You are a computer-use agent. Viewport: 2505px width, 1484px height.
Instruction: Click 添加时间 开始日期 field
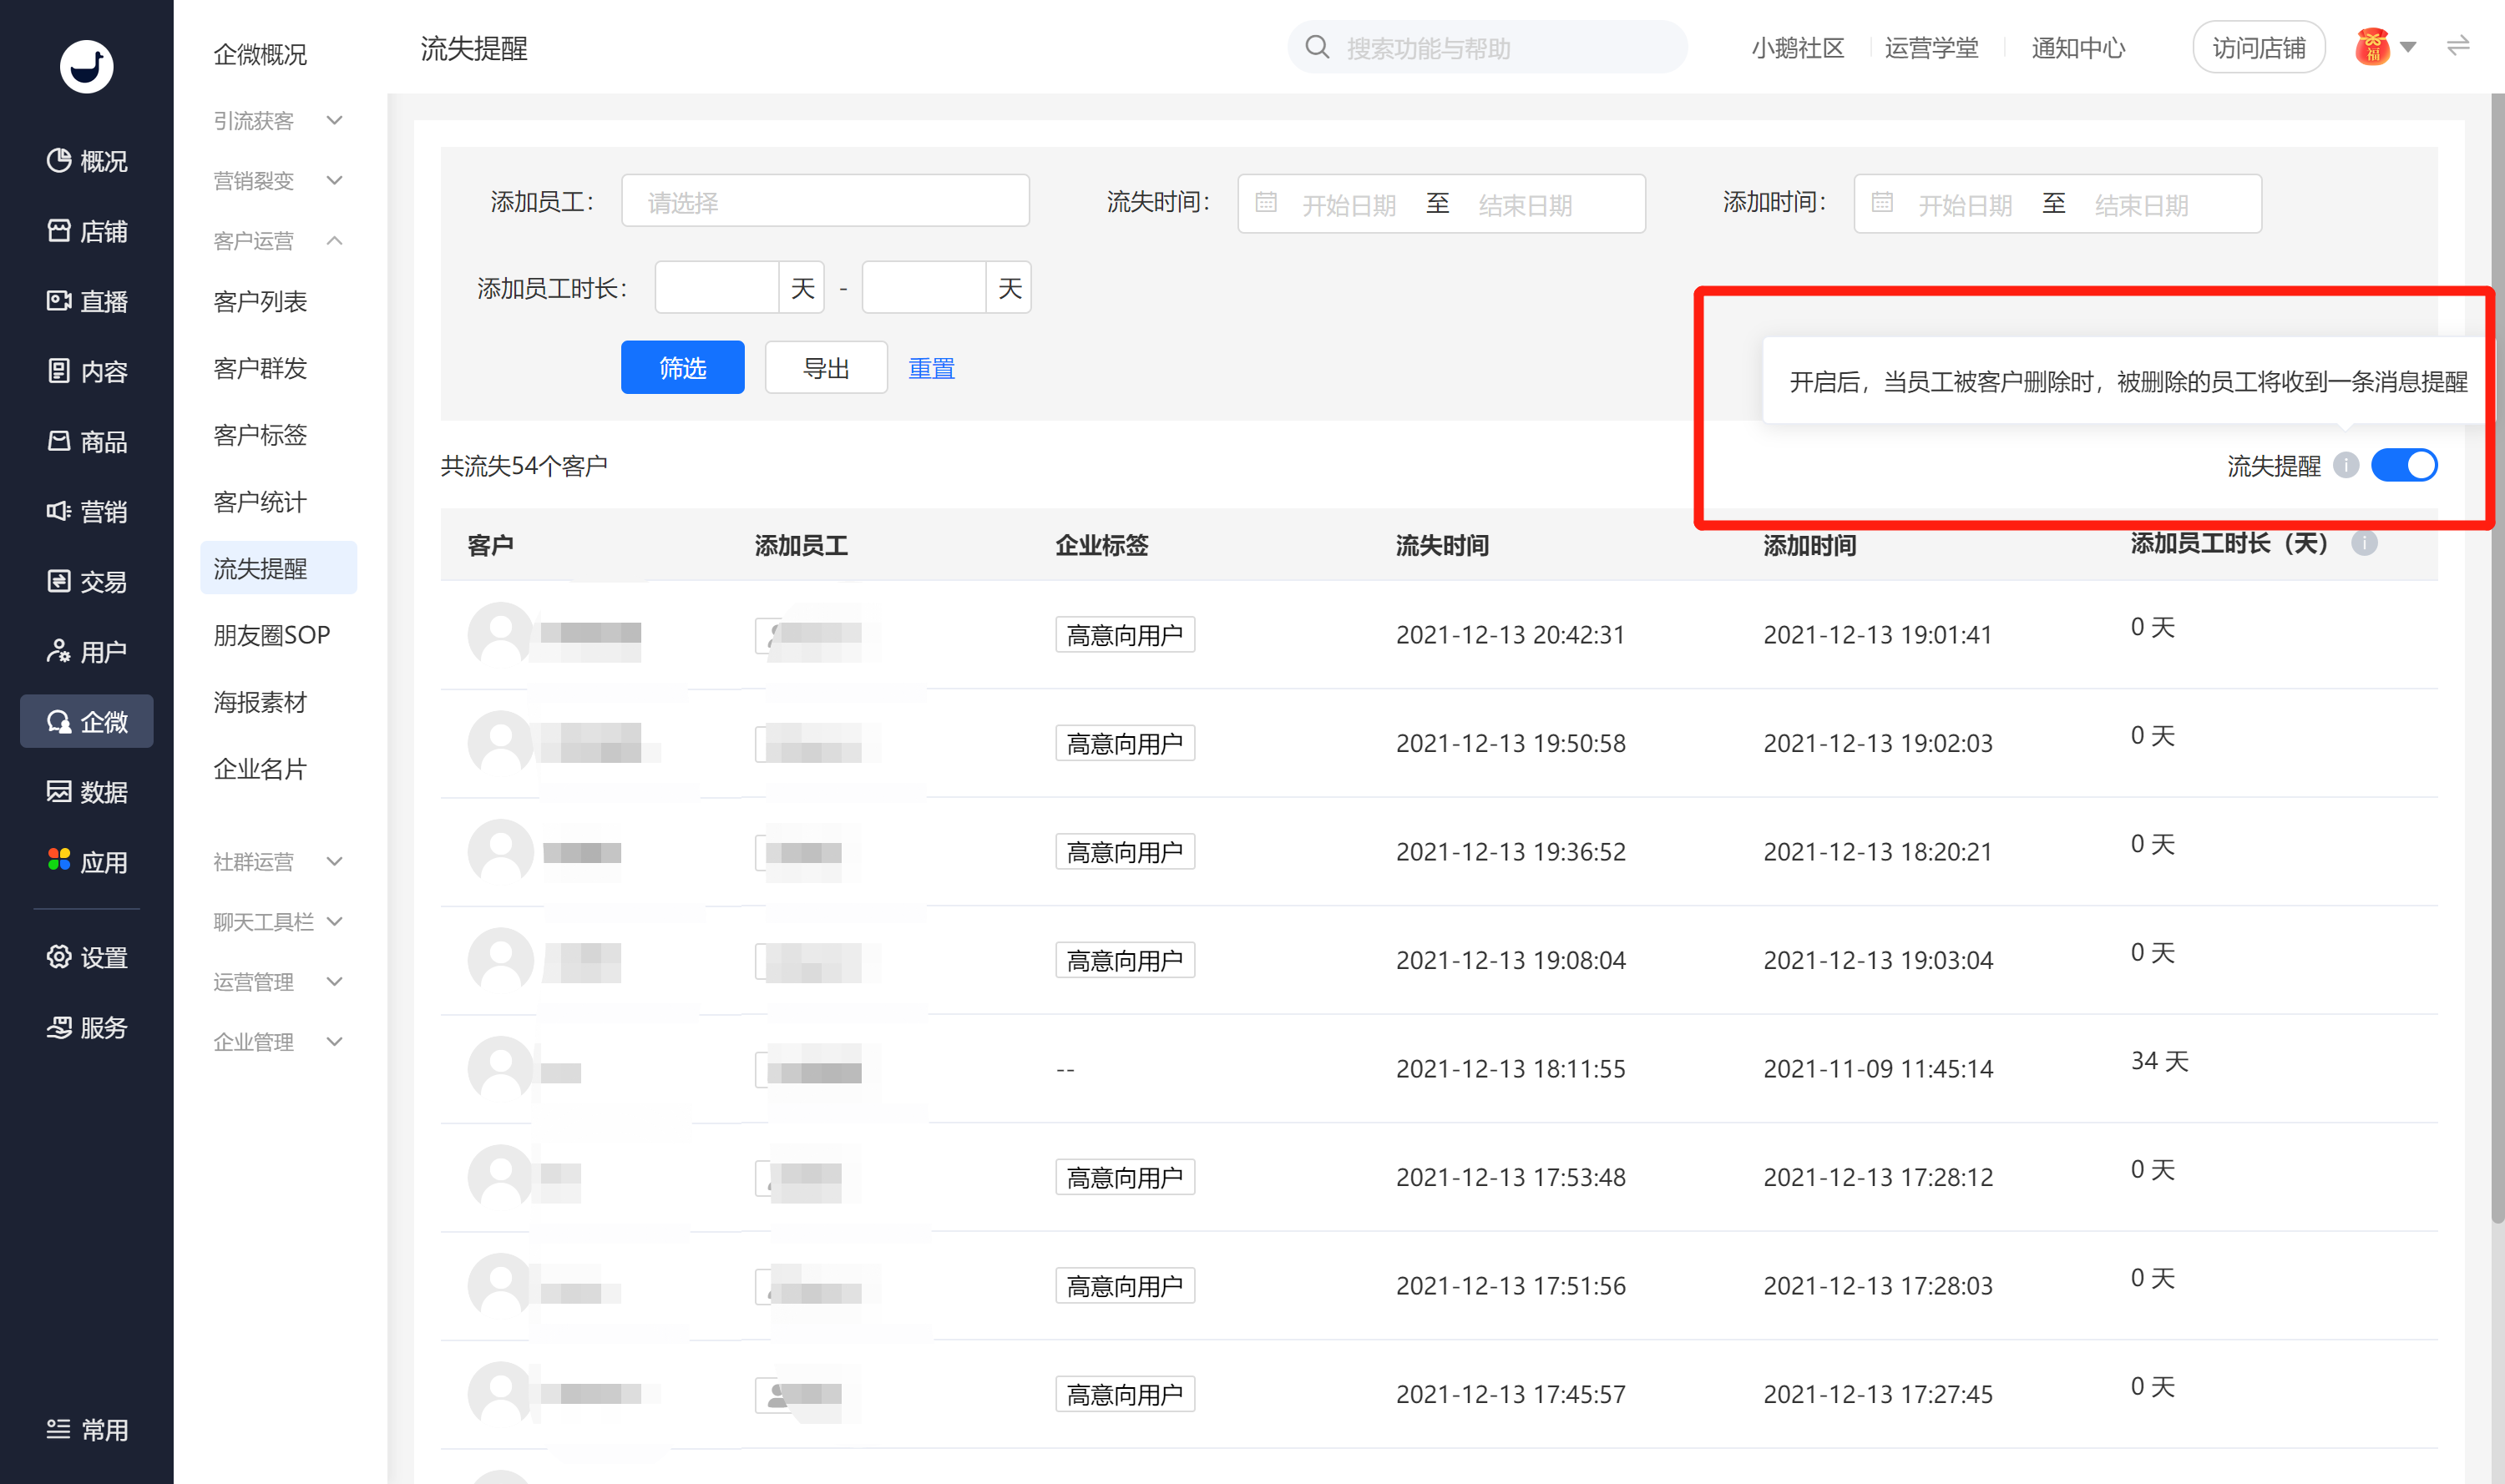(1965, 205)
